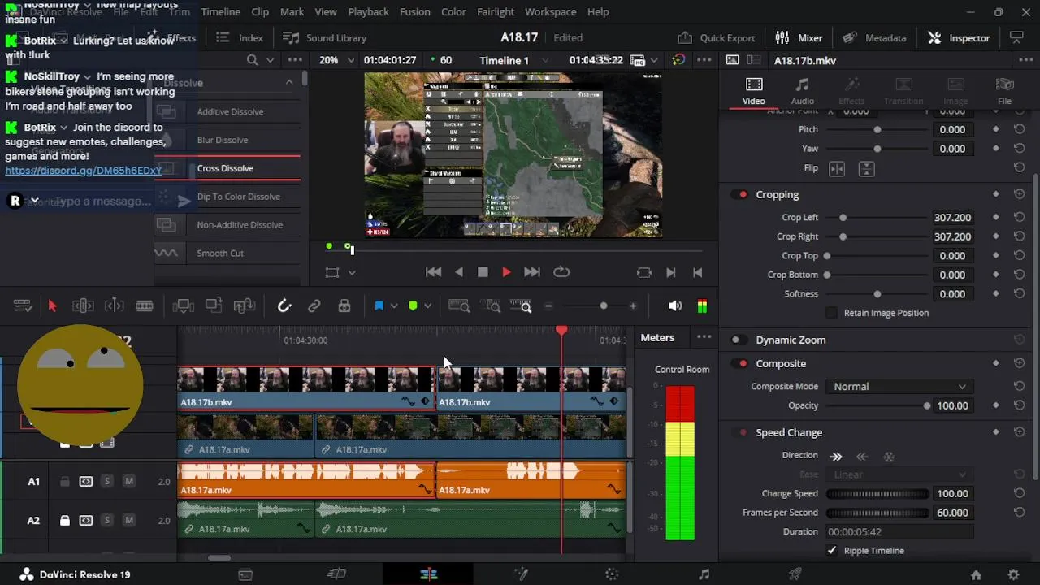Flip the clip horizontally
The height and width of the screenshot is (585, 1040).
837,168
